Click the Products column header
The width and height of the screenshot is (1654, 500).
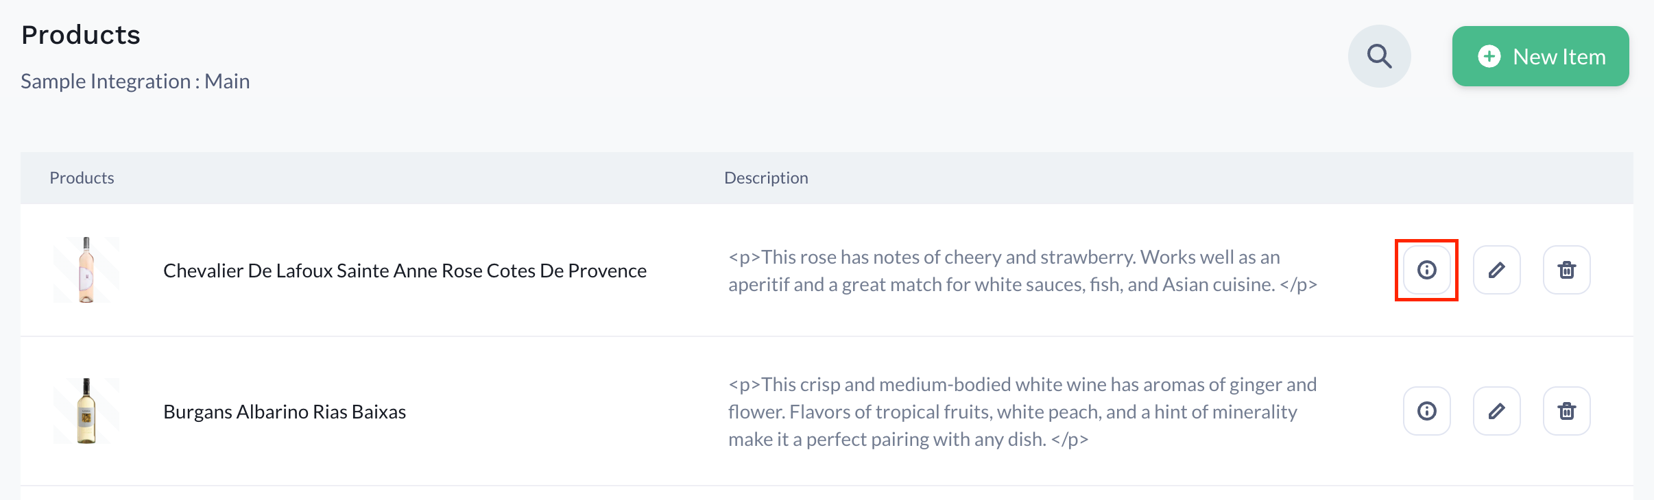point(82,178)
